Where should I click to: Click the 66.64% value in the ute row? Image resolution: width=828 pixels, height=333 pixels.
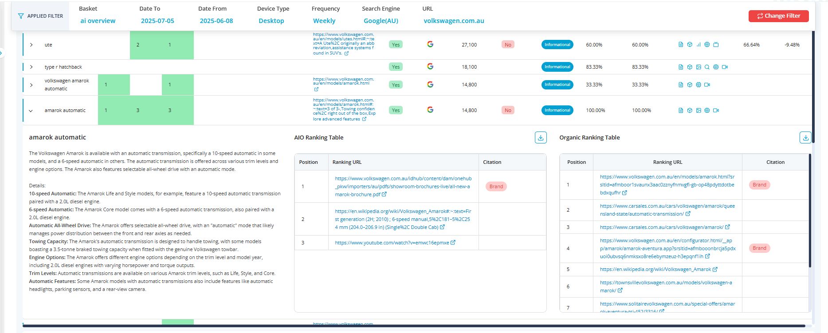pyautogui.click(x=752, y=45)
